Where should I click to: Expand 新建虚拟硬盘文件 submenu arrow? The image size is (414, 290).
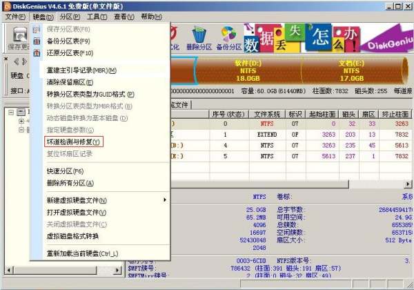pos(164,200)
